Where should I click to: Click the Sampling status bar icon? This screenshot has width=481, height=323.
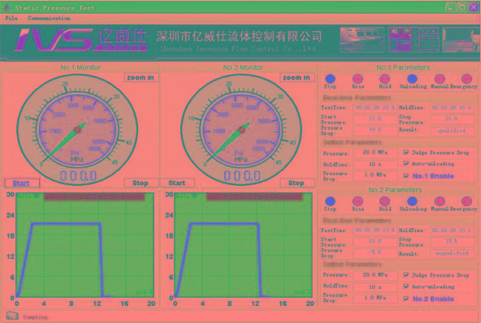pyautogui.click(x=12, y=316)
